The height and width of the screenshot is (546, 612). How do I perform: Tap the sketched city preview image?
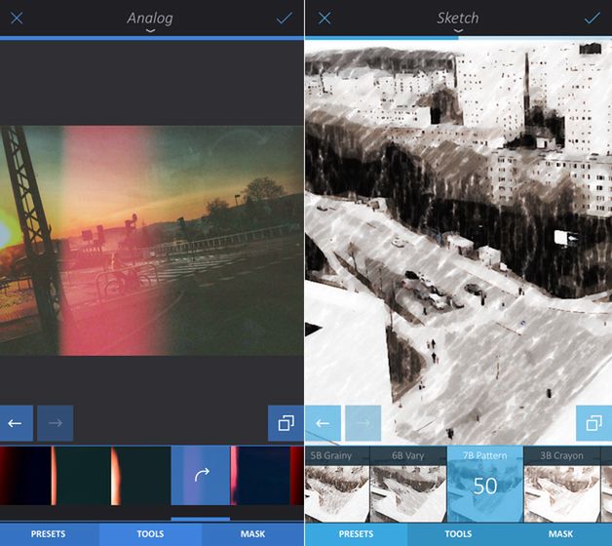[x=458, y=242]
